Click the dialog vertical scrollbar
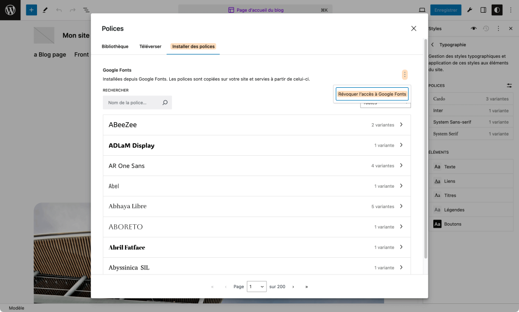The image size is (519, 312). click(426, 149)
